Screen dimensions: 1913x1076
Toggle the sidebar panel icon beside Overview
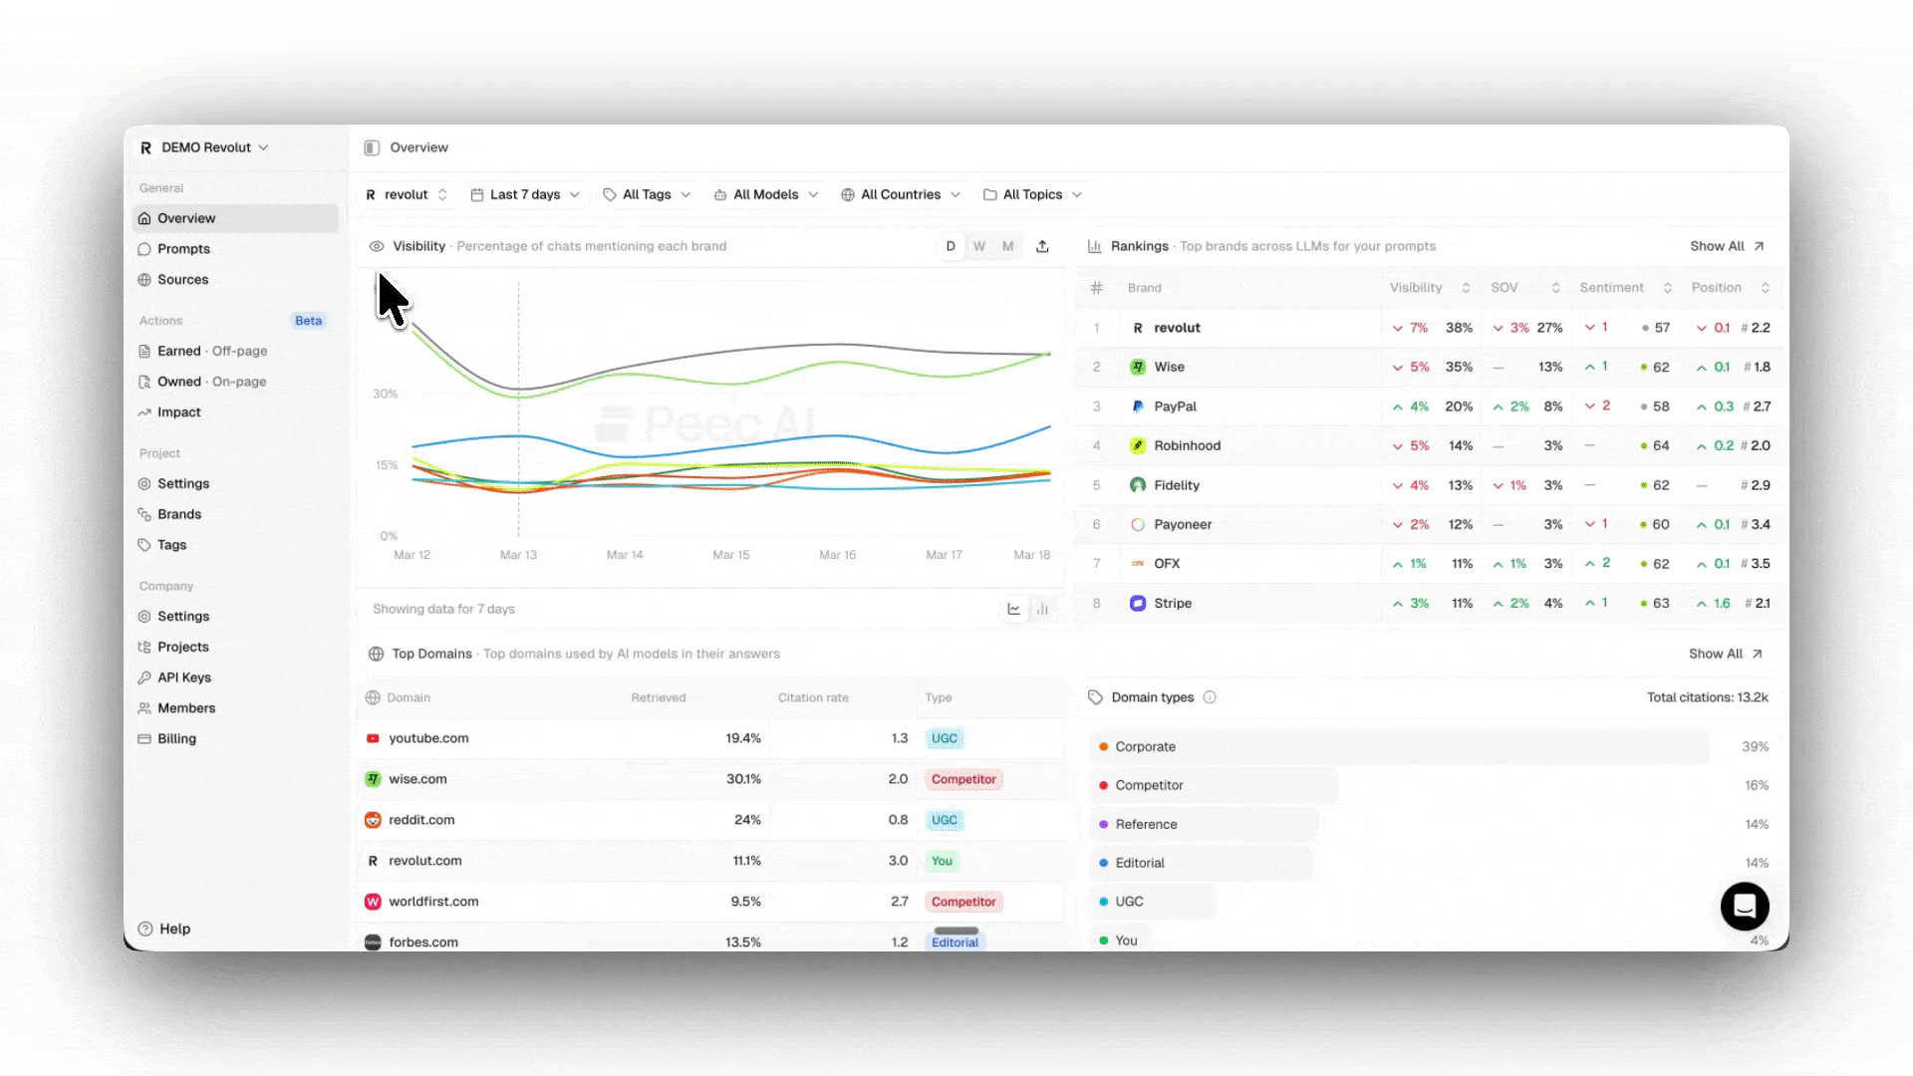pyautogui.click(x=372, y=147)
